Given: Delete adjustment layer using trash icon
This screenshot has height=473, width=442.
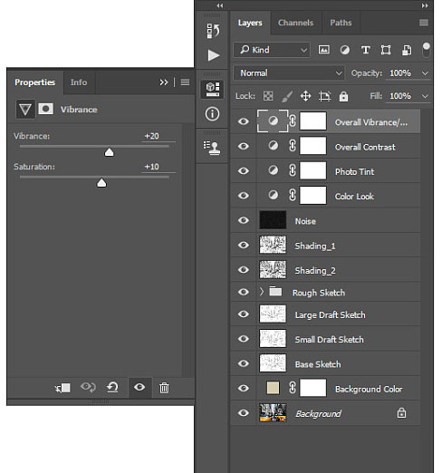Looking at the screenshot, I should (164, 388).
